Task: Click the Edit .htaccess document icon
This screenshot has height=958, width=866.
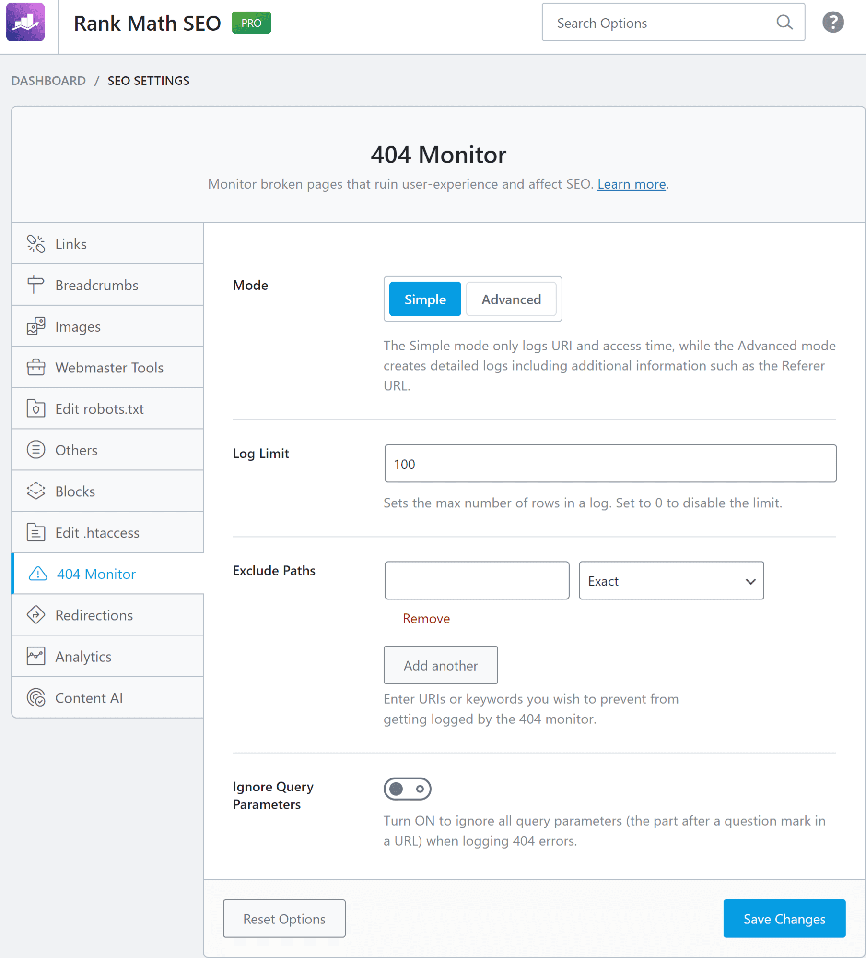Action: (35, 533)
